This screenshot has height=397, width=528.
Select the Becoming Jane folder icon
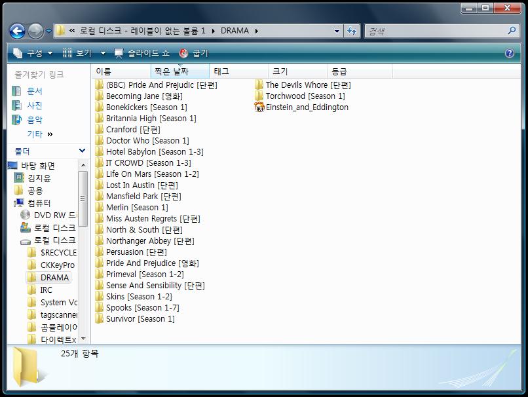(x=99, y=96)
